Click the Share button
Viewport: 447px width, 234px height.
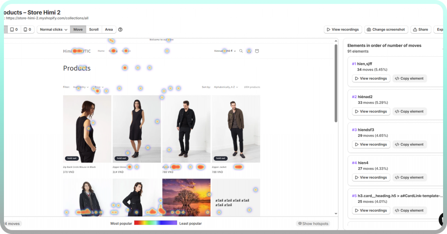(x=420, y=30)
